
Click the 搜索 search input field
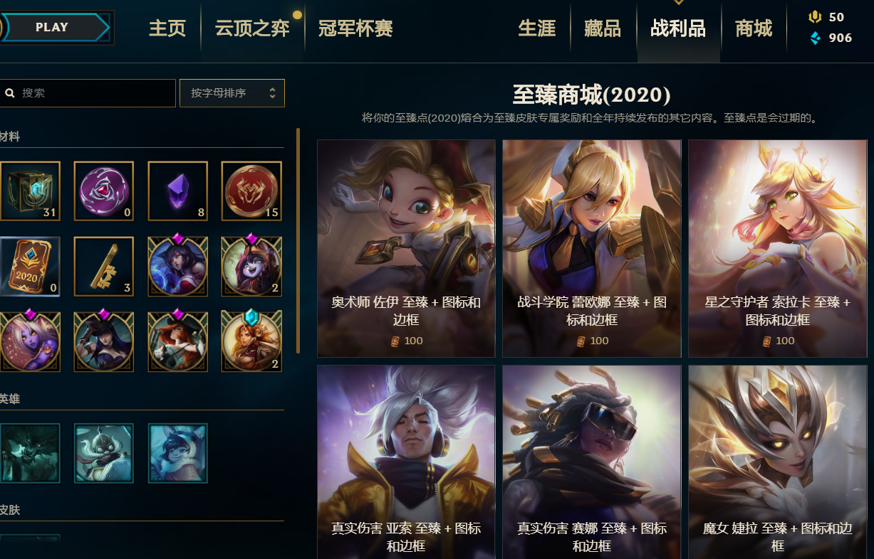(87, 93)
